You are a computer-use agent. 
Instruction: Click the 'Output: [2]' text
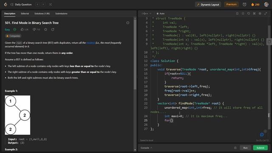coord(16,143)
